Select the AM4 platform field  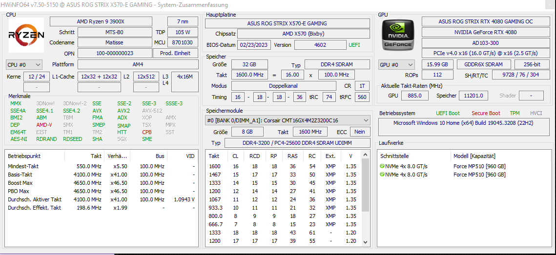[138, 64]
